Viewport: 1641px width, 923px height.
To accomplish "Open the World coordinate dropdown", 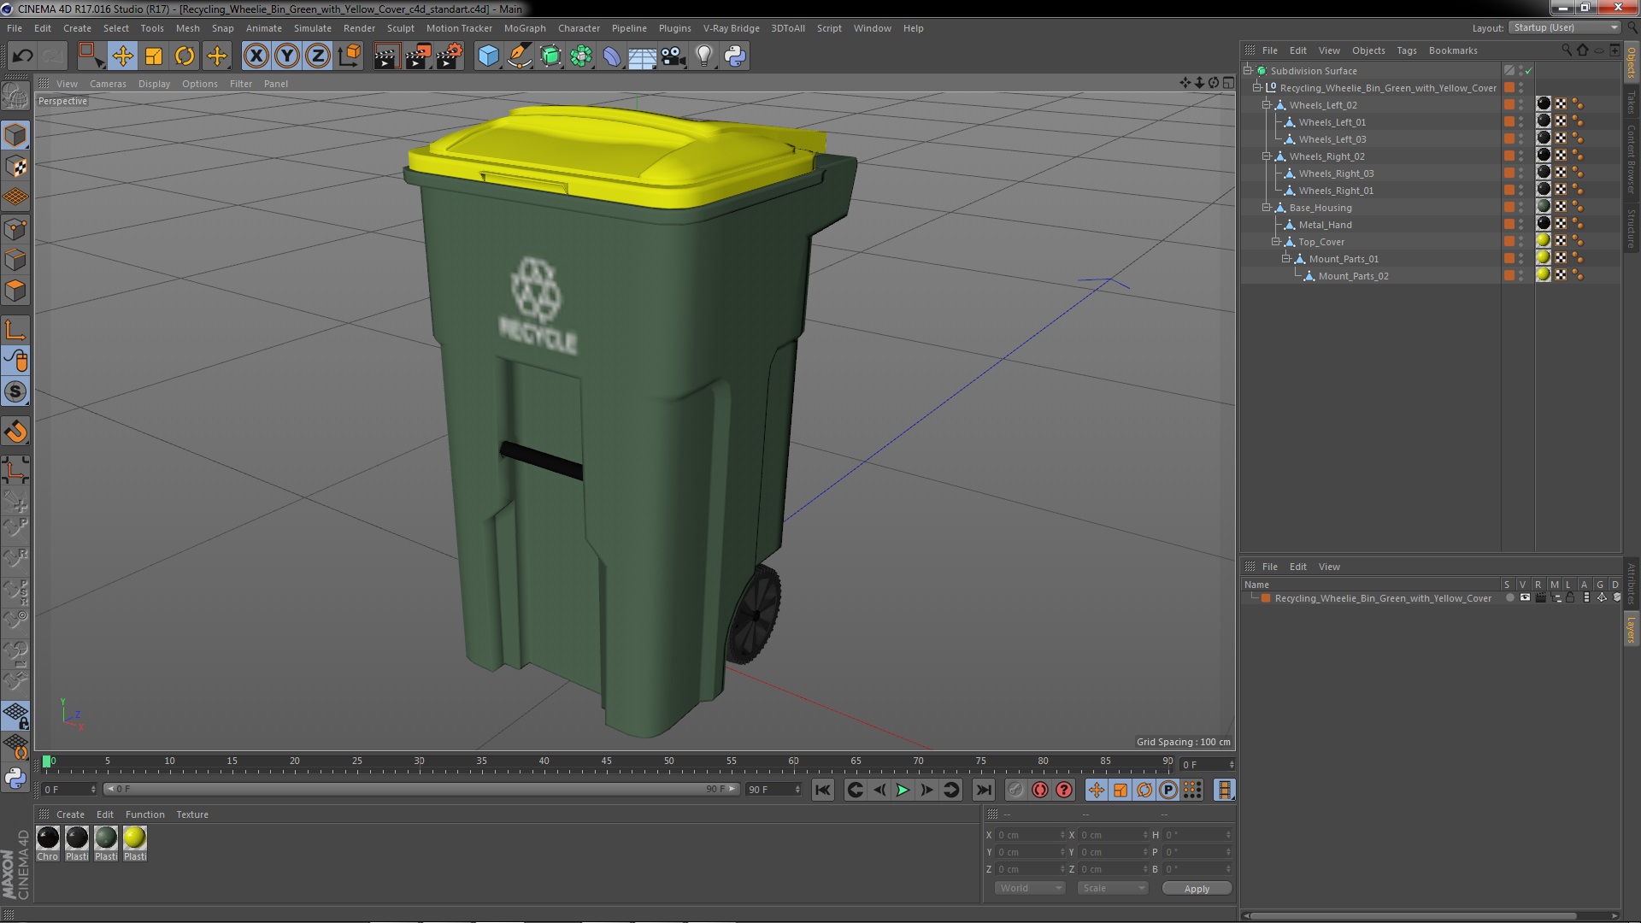I will [1030, 888].
